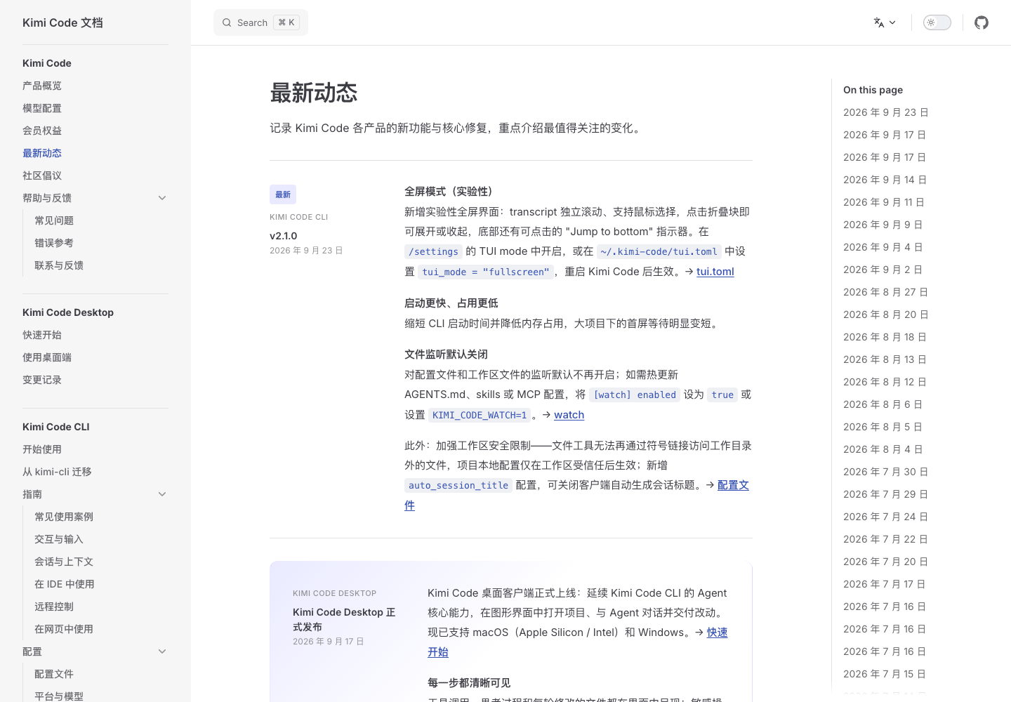Open 常见问题 under help section
This screenshot has width=1011, height=702.
[54, 220]
